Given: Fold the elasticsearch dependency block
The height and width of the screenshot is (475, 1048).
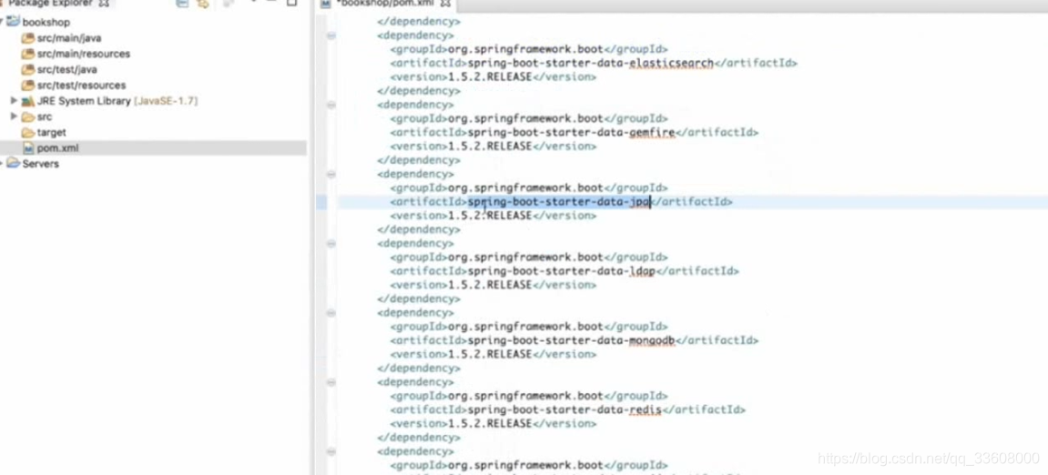Looking at the screenshot, I should coord(331,35).
